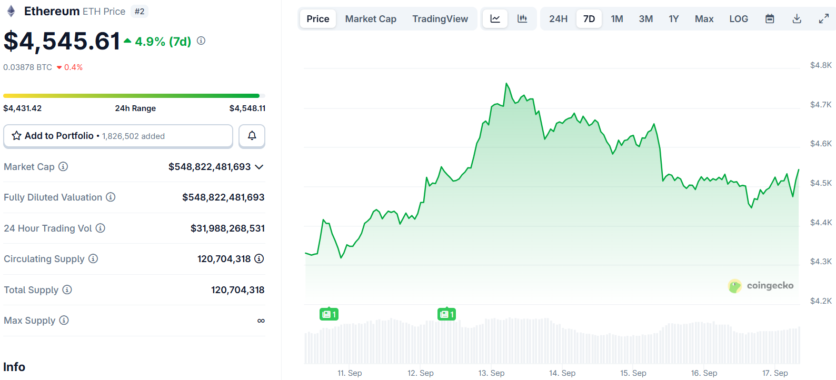Set chart range to 7D

pos(589,19)
